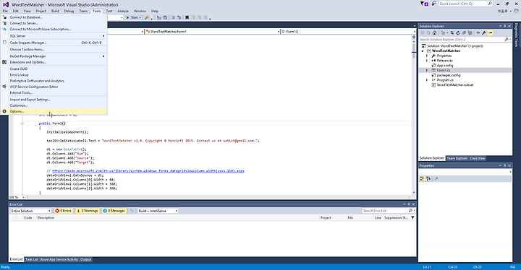Click the Refresh icon in Solution Explorer
521x270 pixels.
[458, 32]
